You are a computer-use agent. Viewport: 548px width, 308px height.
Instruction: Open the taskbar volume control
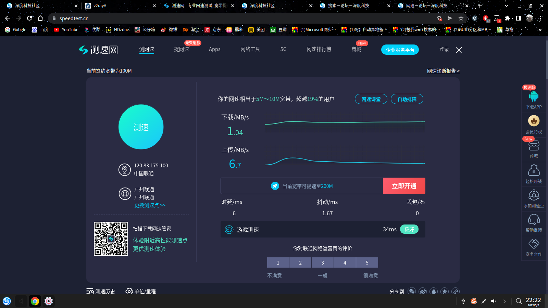point(494,301)
